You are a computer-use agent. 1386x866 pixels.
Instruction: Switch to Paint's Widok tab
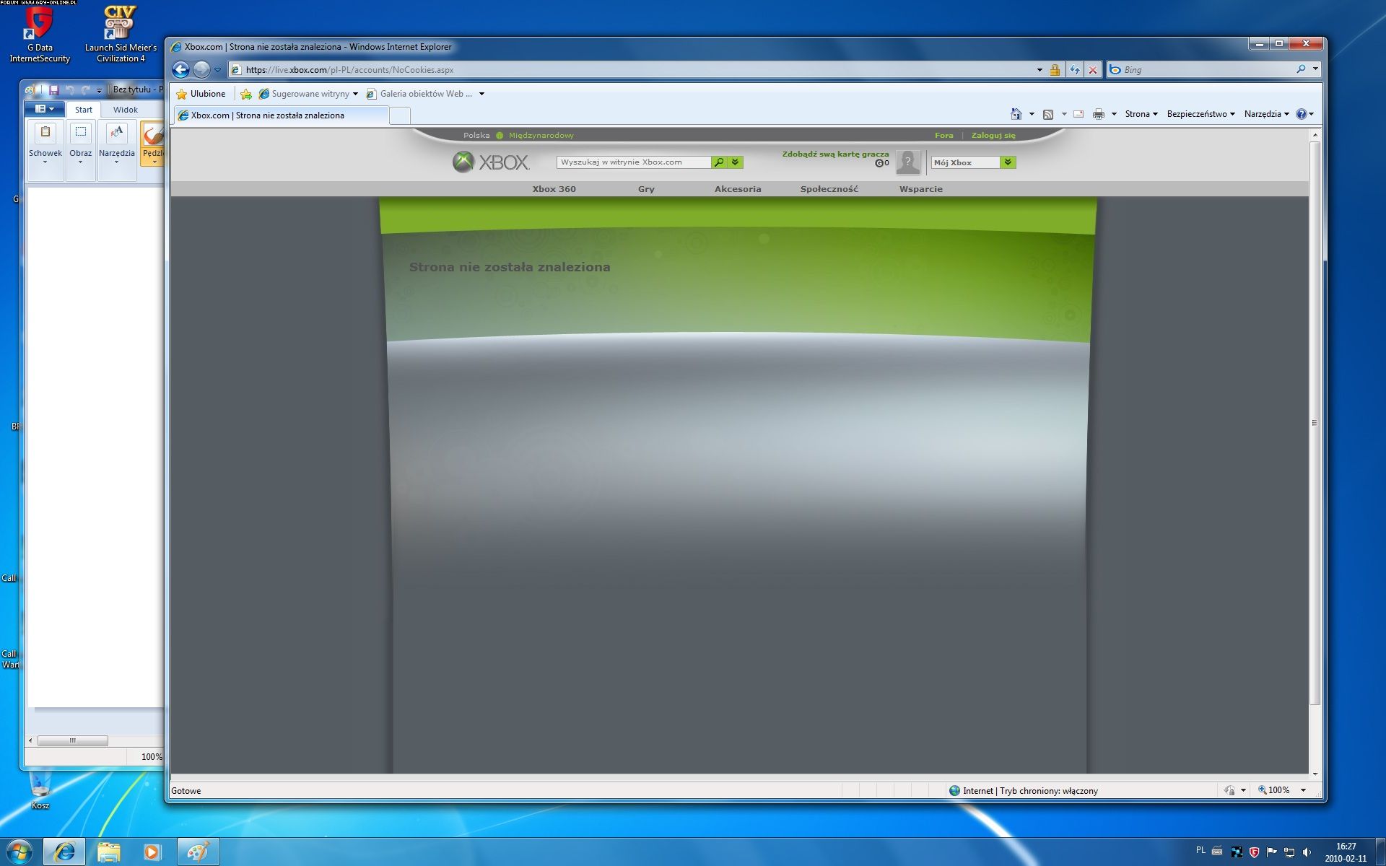point(126,110)
